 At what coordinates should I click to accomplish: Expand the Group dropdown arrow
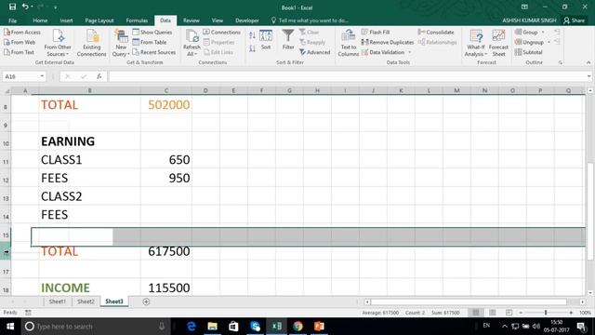click(x=543, y=33)
